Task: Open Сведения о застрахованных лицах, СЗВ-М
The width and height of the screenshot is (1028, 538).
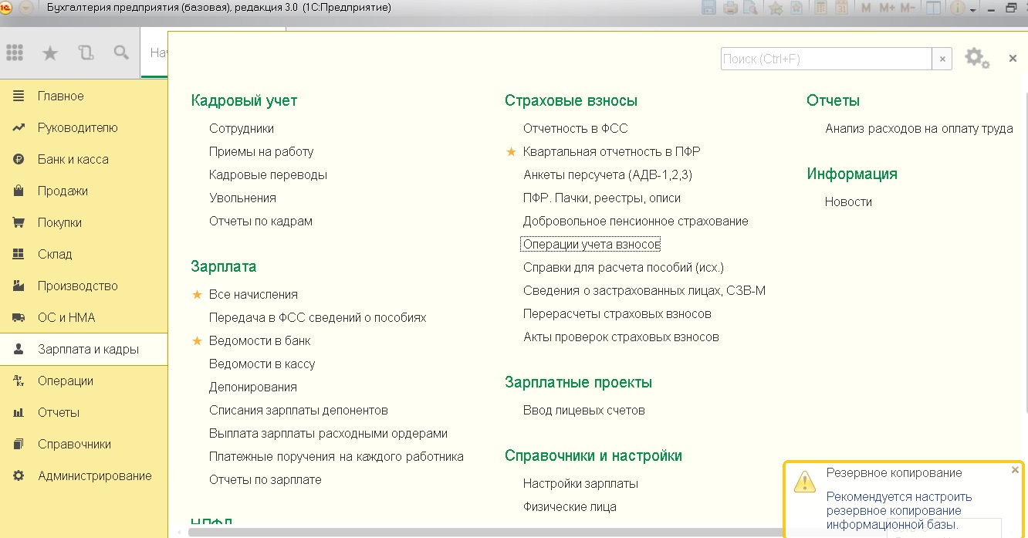Action: [x=644, y=290]
